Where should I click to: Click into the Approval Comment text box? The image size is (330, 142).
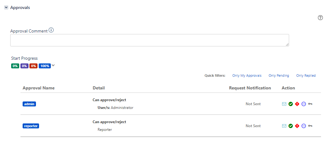(150, 40)
